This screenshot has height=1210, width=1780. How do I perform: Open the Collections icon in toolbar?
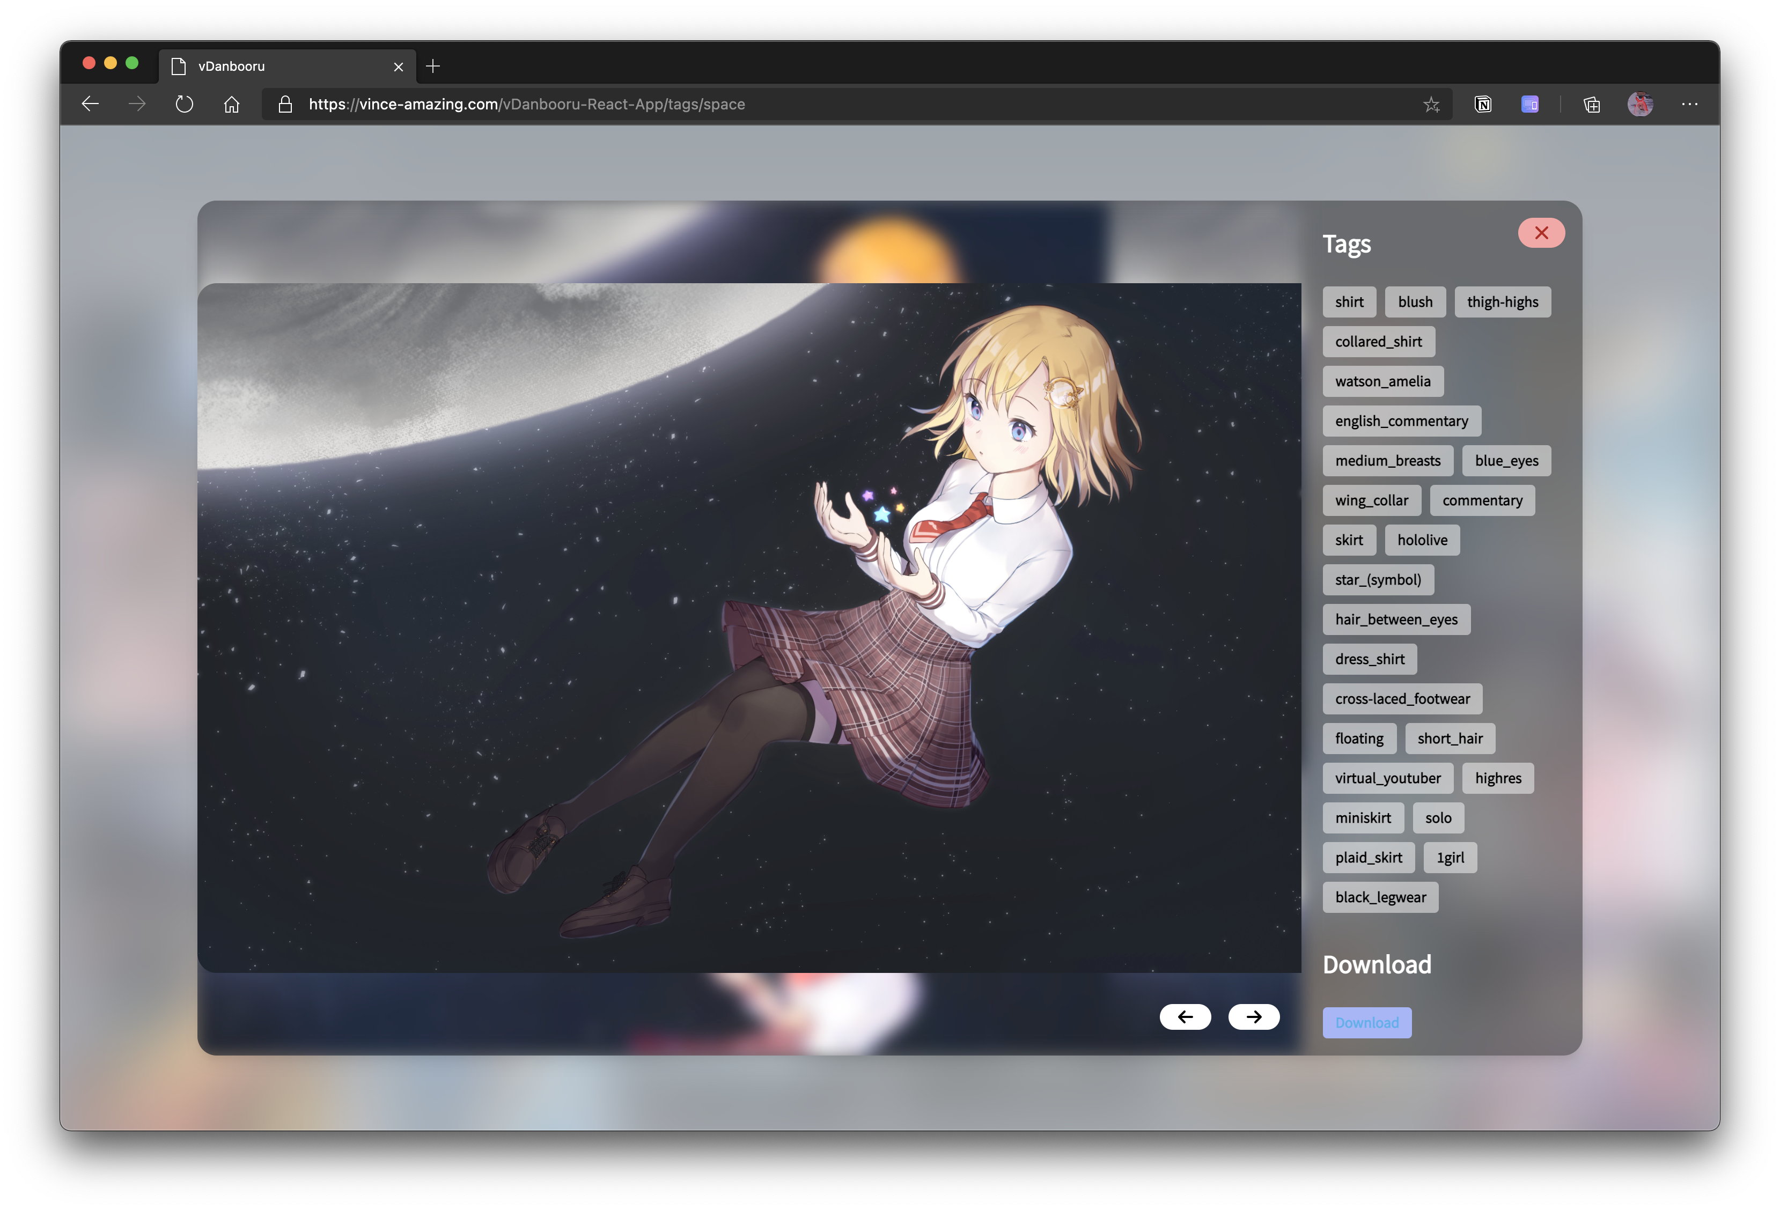click(x=1592, y=104)
